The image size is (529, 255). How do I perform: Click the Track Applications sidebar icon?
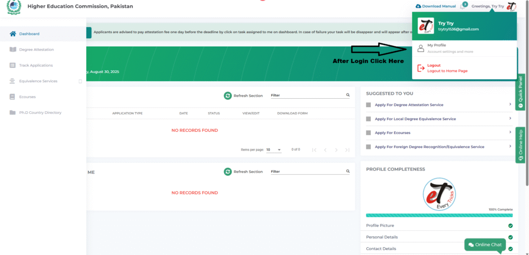point(13,66)
